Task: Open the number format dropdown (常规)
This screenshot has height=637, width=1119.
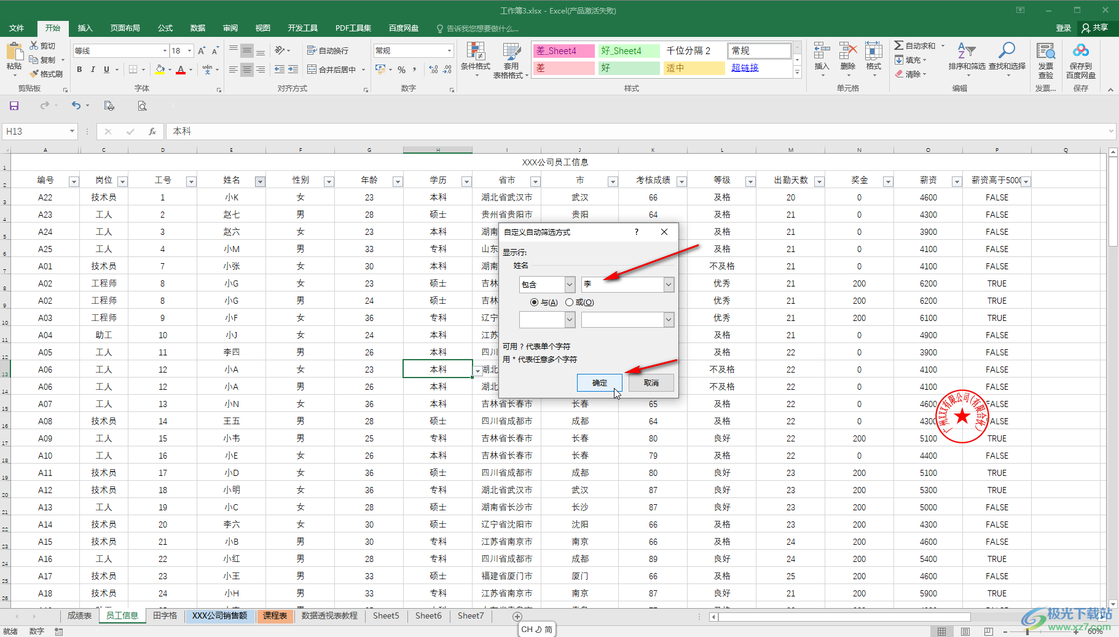Action: tap(449, 50)
